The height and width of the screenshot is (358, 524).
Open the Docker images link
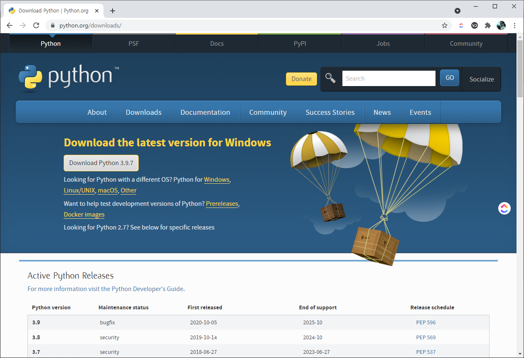[x=84, y=215]
